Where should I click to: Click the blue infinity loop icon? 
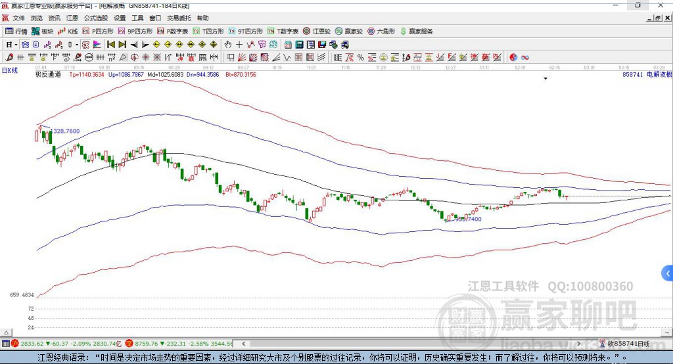(525, 58)
